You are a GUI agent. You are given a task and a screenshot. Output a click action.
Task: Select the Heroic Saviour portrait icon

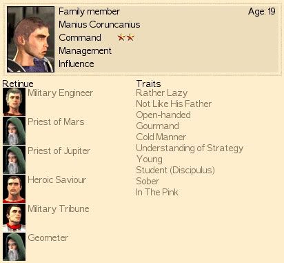pos(14,188)
